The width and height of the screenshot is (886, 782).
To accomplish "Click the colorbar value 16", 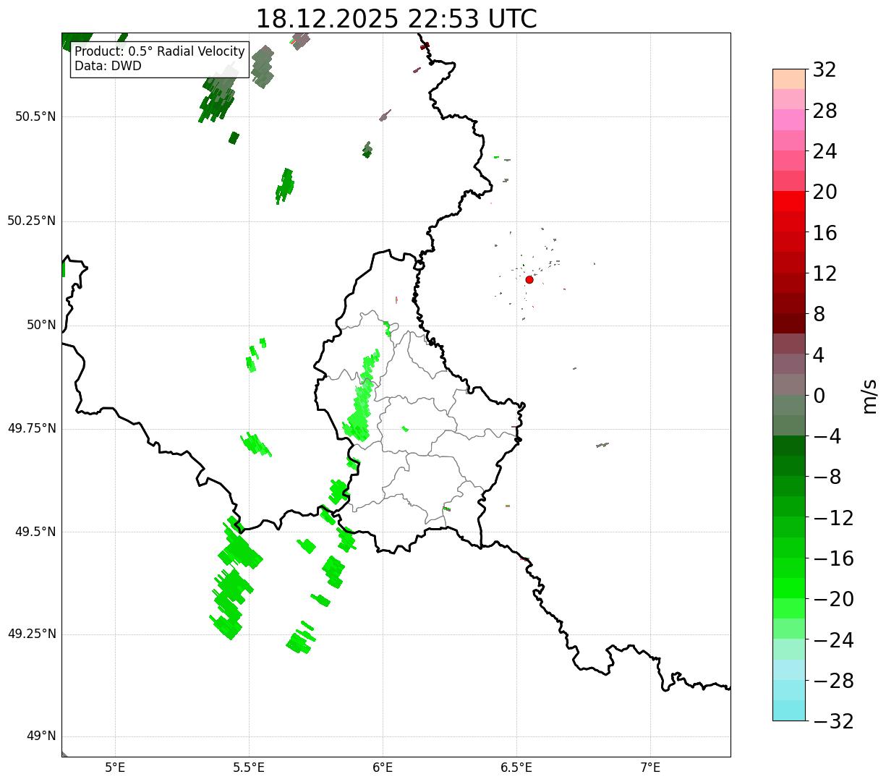I will (825, 233).
